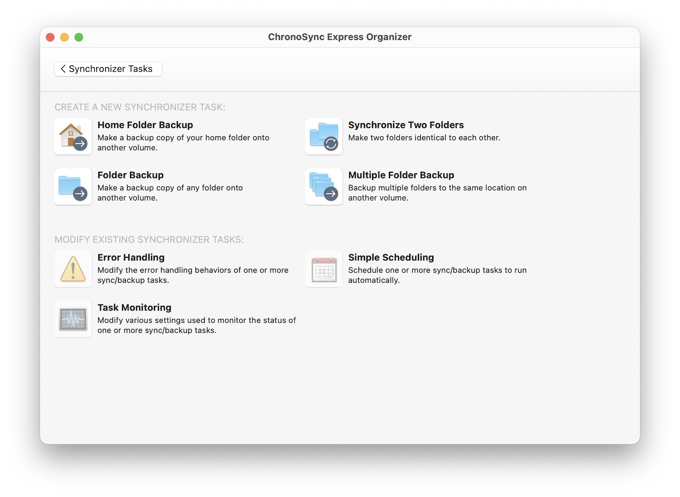Modify Error Handling behaviors
680x497 pixels.
131,257
